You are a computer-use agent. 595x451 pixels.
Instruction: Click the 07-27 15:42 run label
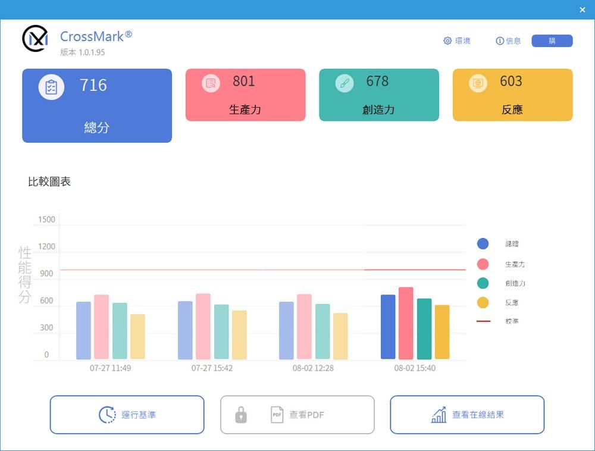tap(212, 368)
